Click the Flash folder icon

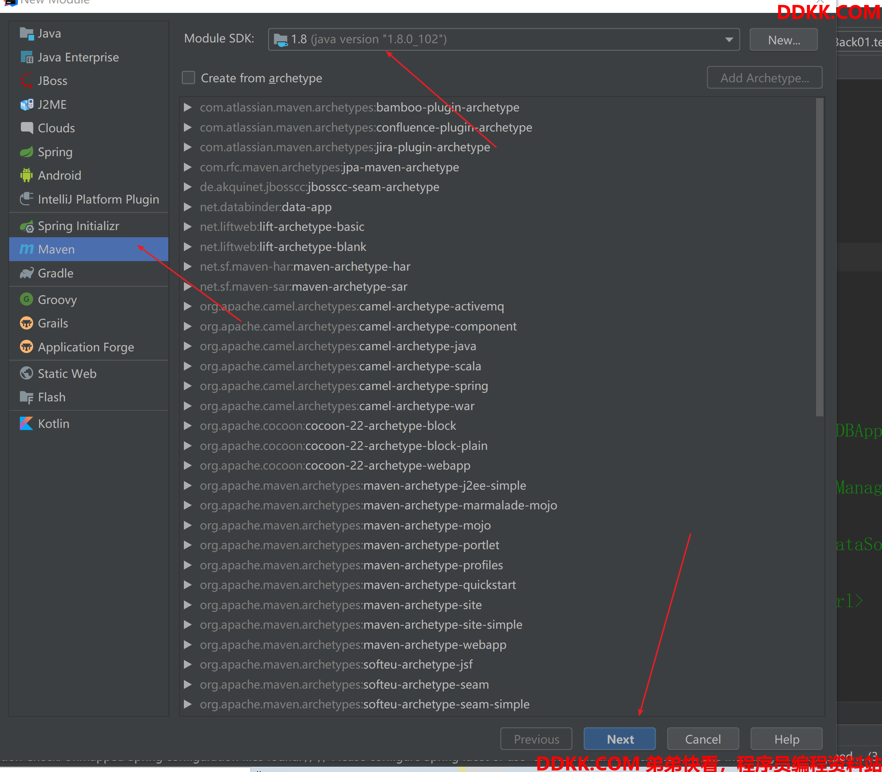(x=27, y=397)
